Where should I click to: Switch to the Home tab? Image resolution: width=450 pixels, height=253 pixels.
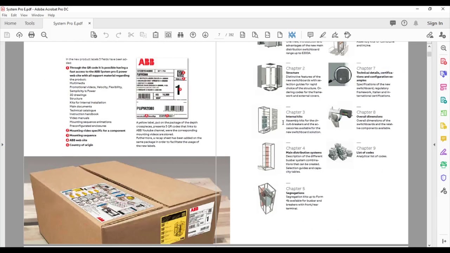pos(11,23)
